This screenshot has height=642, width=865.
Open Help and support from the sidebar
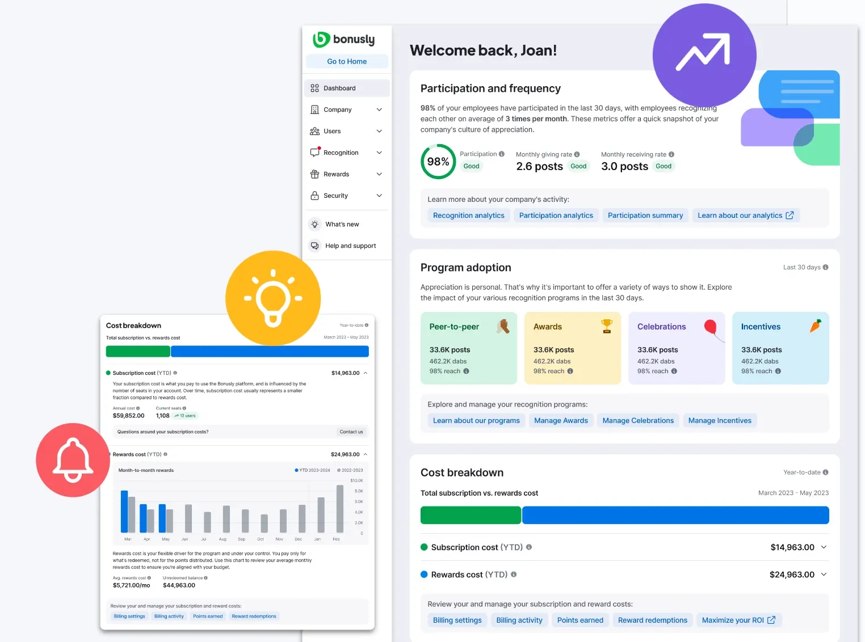[x=350, y=246]
